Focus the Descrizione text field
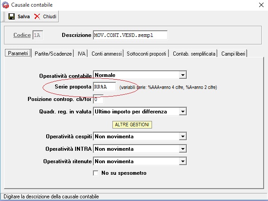The width and height of the screenshot is (268, 201). (x=130, y=35)
